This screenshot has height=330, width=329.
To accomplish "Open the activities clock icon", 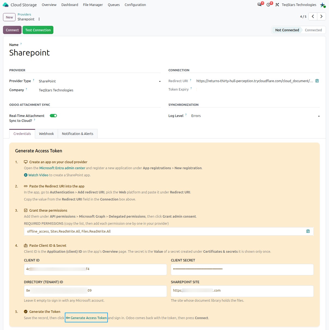I will coord(268,5).
